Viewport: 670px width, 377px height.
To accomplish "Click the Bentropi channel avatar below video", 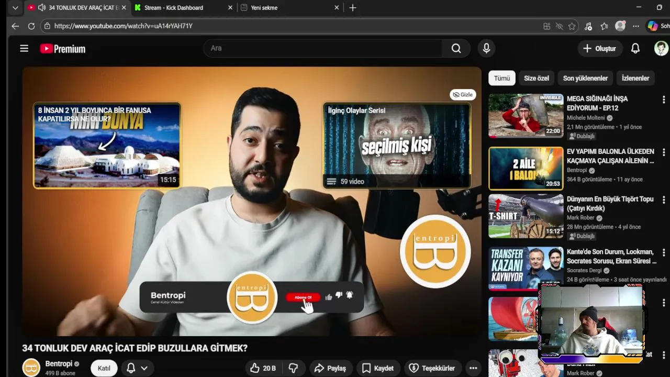I will tap(31, 368).
